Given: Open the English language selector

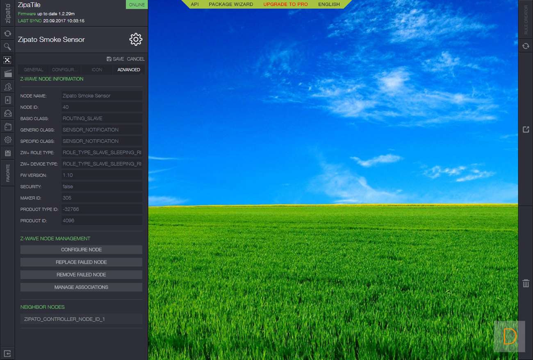Looking at the screenshot, I should click(x=329, y=4).
